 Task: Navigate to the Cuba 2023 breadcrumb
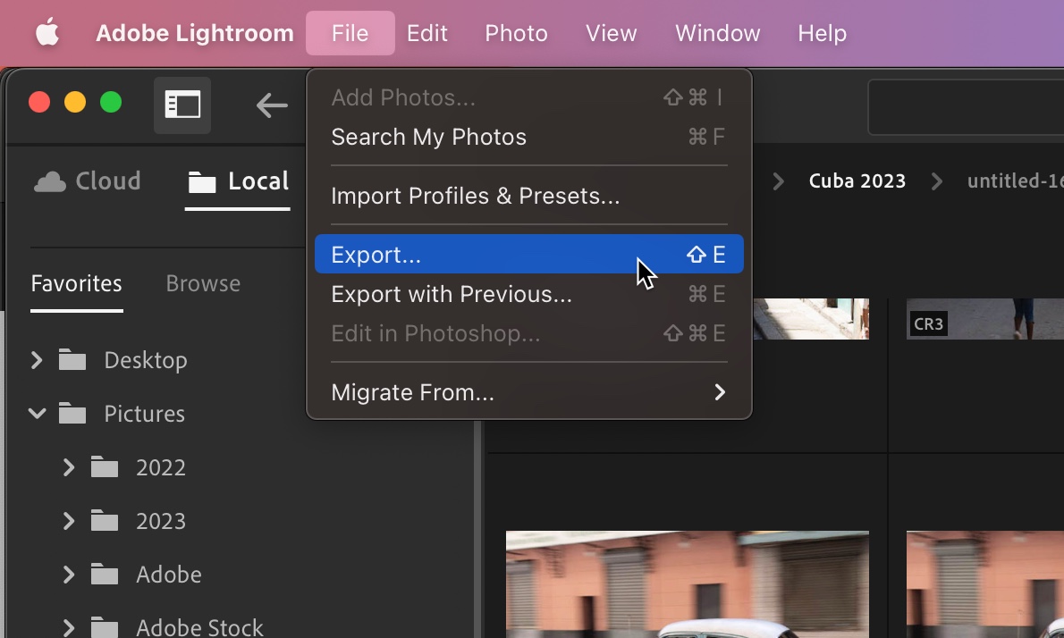[857, 180]
